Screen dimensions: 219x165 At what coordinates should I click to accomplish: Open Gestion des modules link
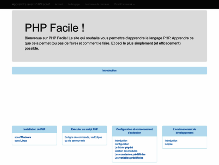point(126,151)
